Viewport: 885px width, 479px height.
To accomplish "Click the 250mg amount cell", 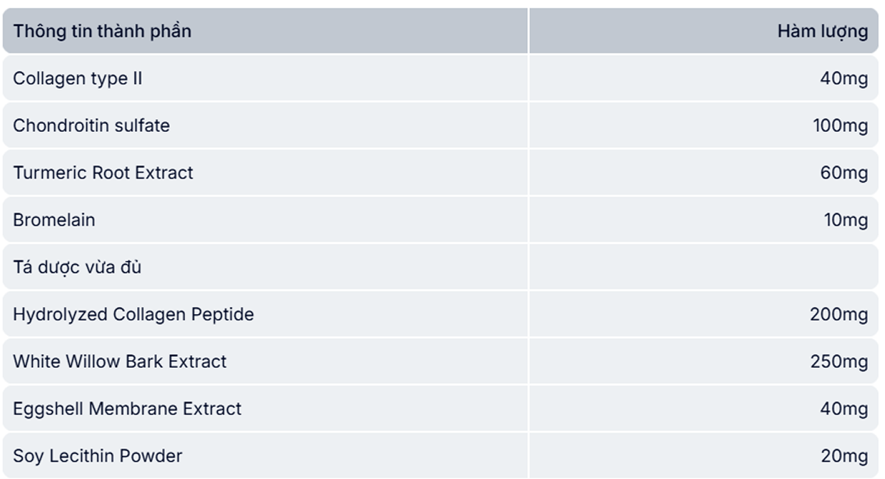I will pyautogui.click(x=838, y=361).
